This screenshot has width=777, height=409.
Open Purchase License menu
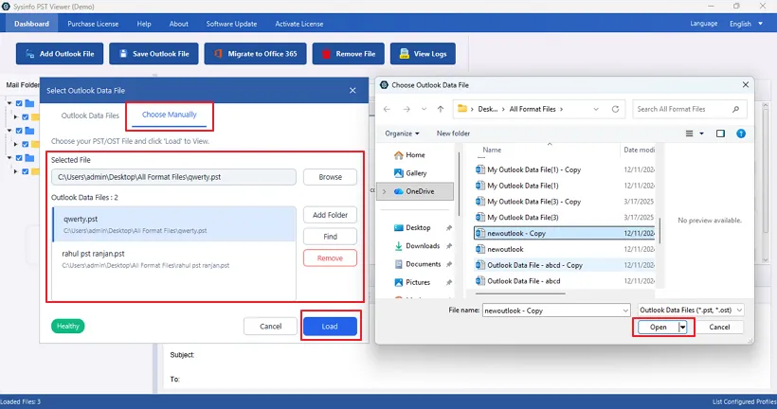pos(93,24)
